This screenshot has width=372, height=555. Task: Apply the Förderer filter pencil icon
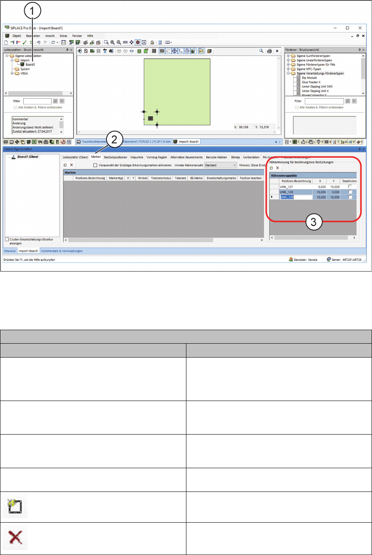pos(347,101)
